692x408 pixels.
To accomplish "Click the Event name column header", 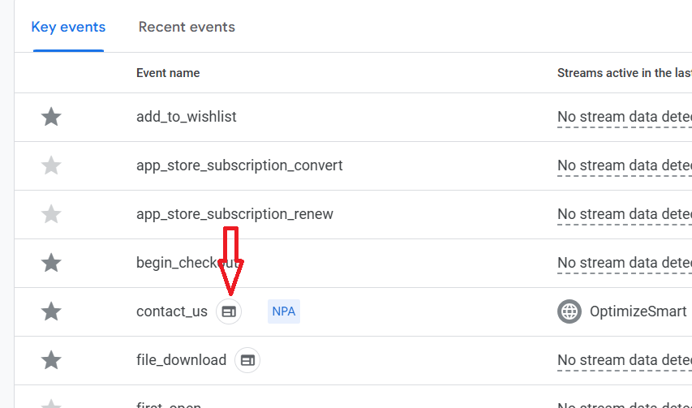I will click(x=168, y=73).
